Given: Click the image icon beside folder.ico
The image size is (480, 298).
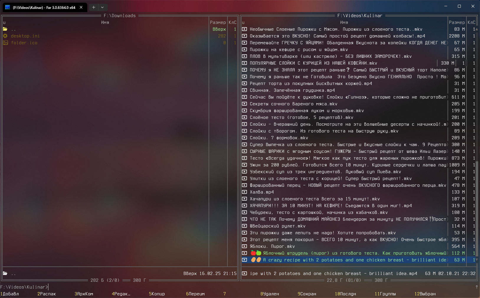Looking at the screenshot, I should click(5, 43).
